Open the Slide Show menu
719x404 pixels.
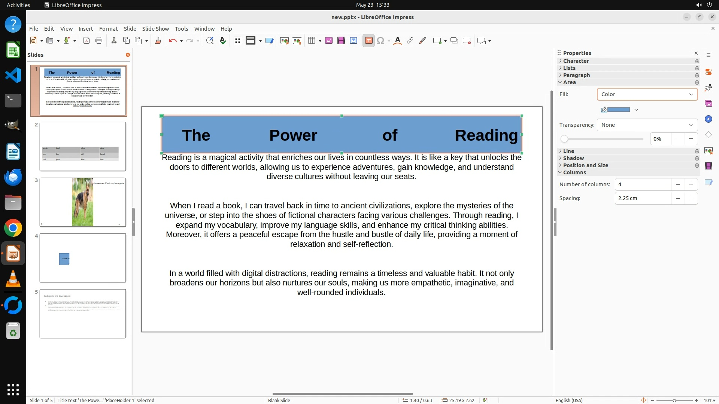point(155,29)
